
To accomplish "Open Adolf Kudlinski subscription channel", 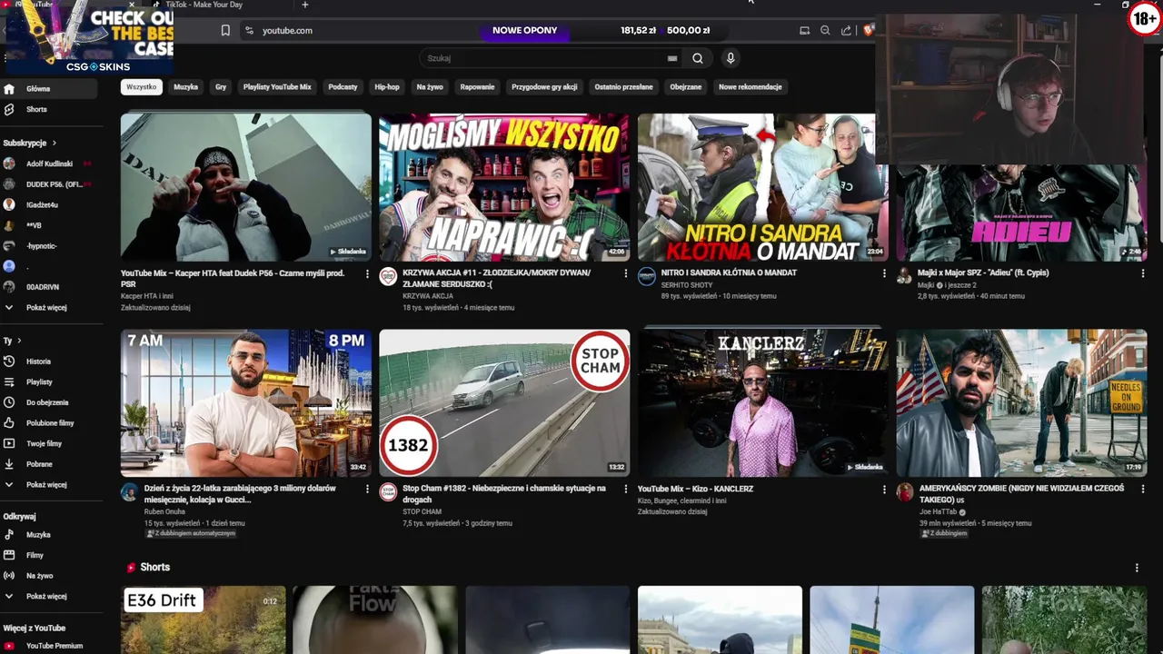I will click(49, 163).
